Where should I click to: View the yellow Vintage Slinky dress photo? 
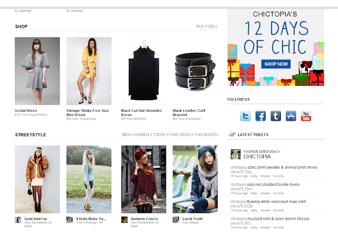[89, 71]
